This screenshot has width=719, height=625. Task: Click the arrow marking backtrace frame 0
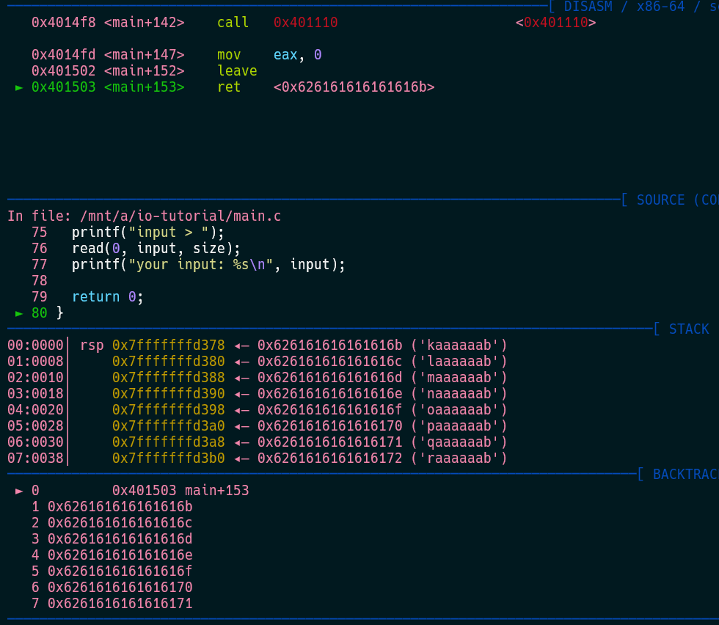(19, 491)
